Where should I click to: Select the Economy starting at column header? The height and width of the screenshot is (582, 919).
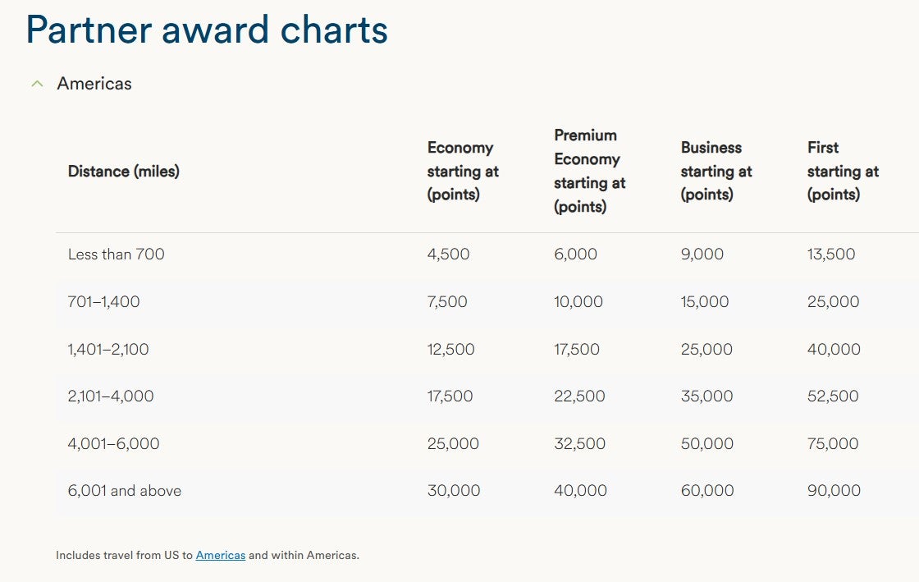click(461, 171)
